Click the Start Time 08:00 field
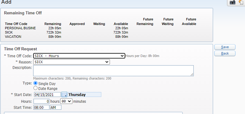The image size is (245, 114). click(x=41, y=107)
